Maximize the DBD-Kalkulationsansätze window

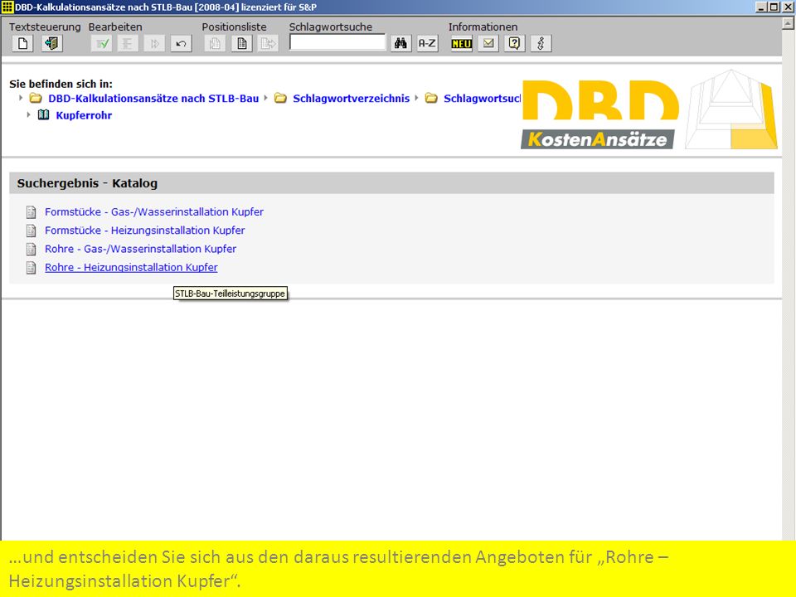tap(773, 7)
